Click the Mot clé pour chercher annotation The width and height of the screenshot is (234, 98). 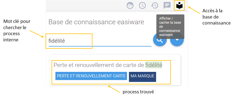point(17,31)
